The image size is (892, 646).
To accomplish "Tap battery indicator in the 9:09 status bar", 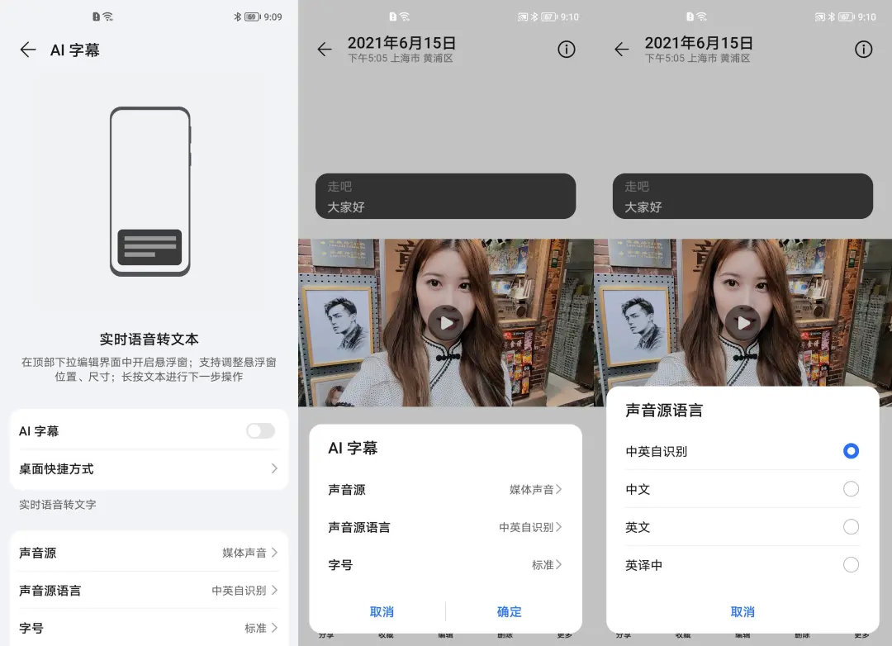I will (253, 17).
